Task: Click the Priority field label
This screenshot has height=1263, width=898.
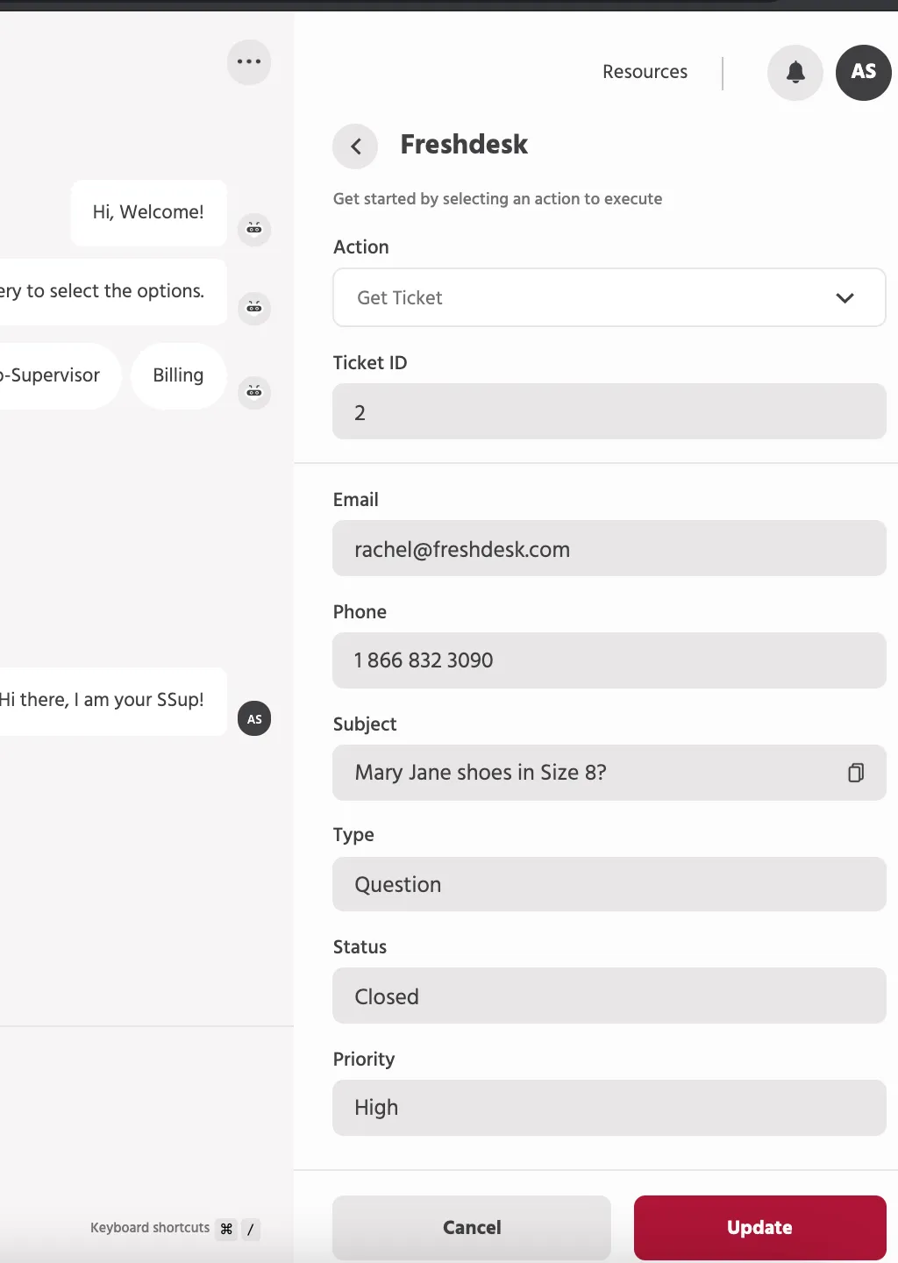Action: pyautogui.click(x=364, y=1060)
